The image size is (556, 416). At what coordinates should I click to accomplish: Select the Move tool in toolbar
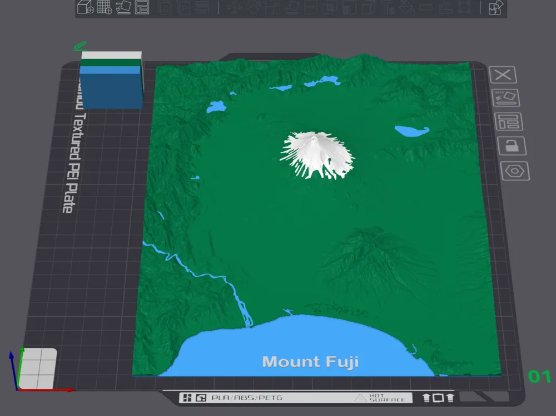tap(234, 7)
